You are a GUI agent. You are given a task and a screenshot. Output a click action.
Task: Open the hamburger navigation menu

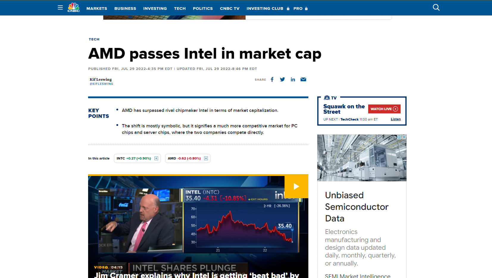[x=60, y=8]
